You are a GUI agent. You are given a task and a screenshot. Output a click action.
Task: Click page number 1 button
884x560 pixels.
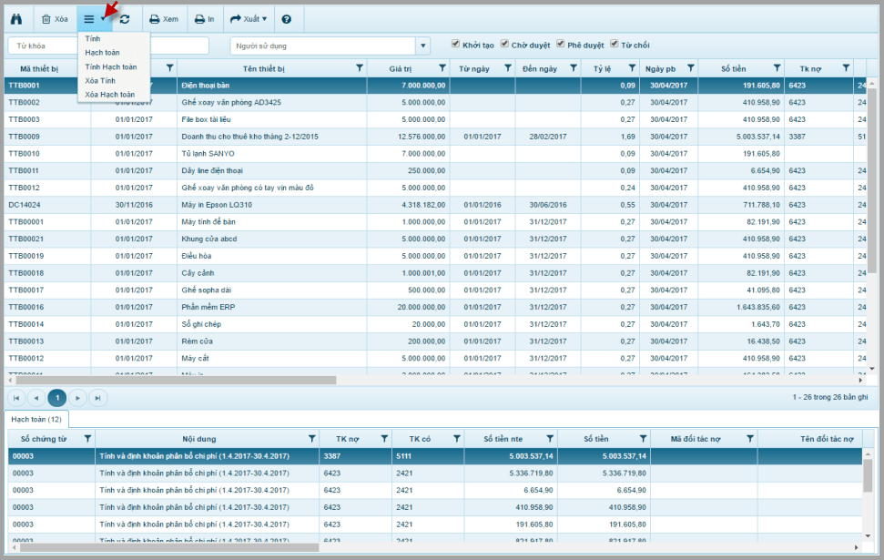[x=57, y=398]
